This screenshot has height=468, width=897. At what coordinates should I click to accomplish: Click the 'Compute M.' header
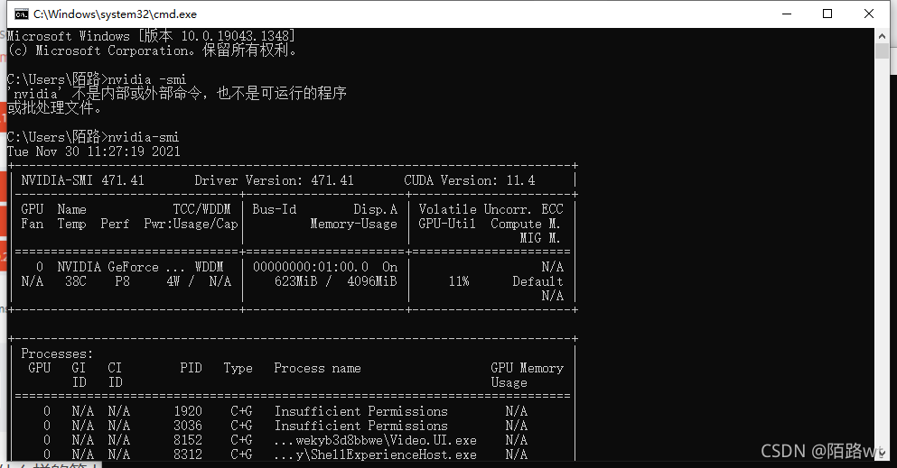pos(525,224)
